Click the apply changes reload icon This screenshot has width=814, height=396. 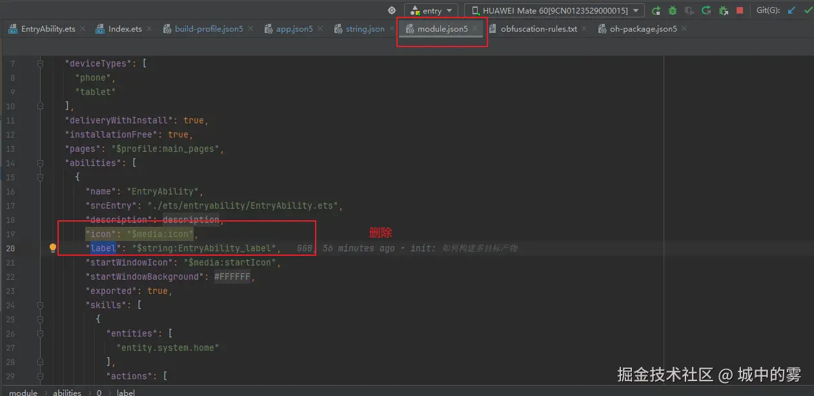pos(706,10)
